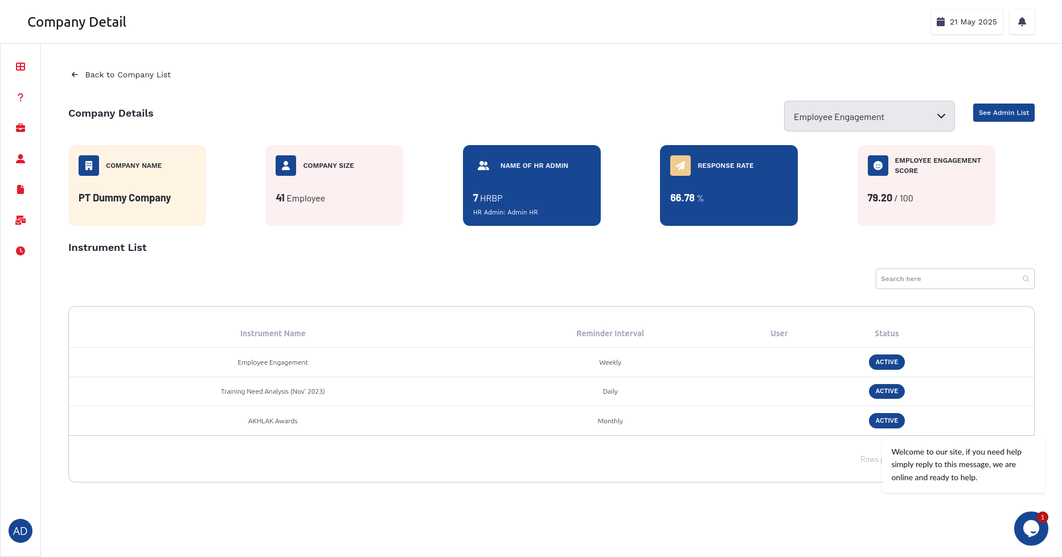The image size is (1062, 557).
Task: Open the chat support bubble
Action: 1031,529
